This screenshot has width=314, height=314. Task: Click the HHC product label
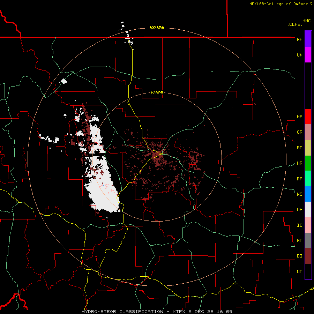pos(306,21)
